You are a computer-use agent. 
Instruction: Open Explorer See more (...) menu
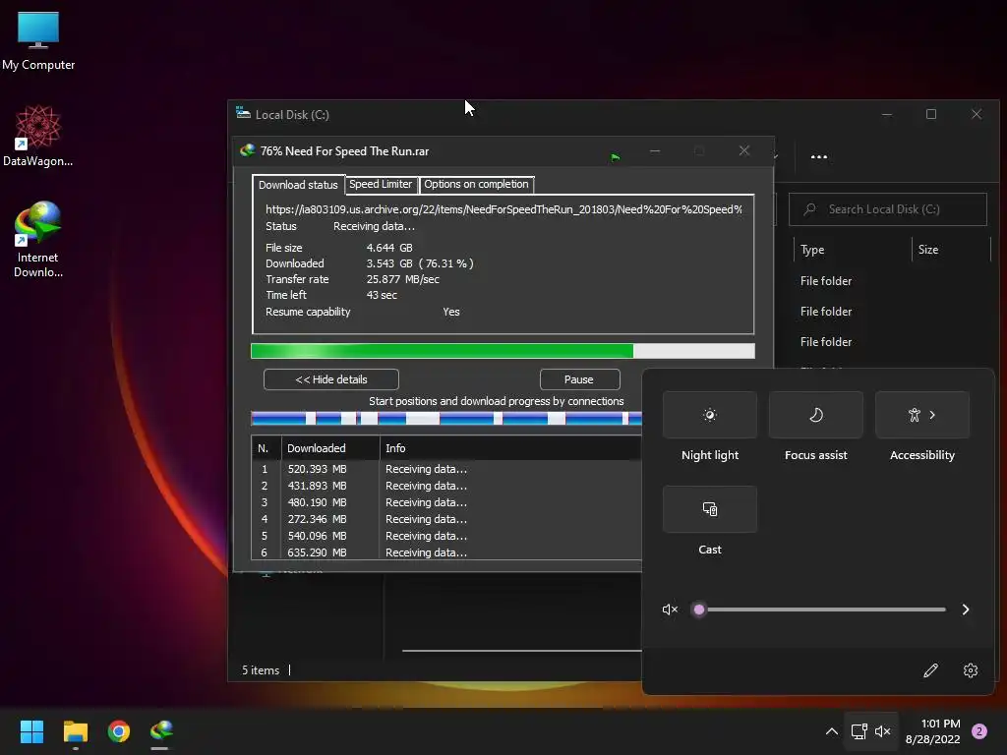[819, 156]
